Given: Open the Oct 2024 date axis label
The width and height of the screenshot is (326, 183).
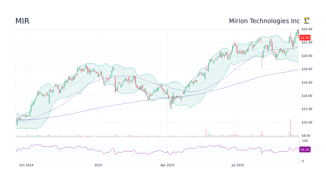Looking at the screenshot, I should [x=26, y=165].
